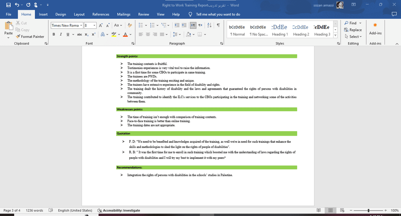This screenshot has width=401, height=216.
Task: Apply strikethrough formatting
Action: tap(79, 34)
